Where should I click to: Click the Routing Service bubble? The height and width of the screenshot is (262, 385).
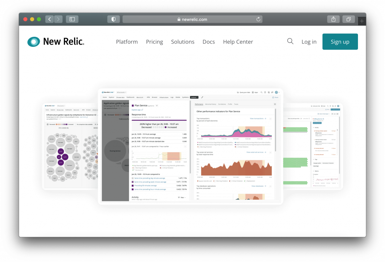[x=115, y=151]
